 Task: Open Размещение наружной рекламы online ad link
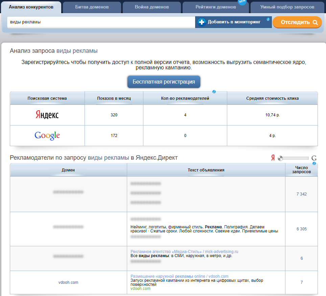coord(180,276)
